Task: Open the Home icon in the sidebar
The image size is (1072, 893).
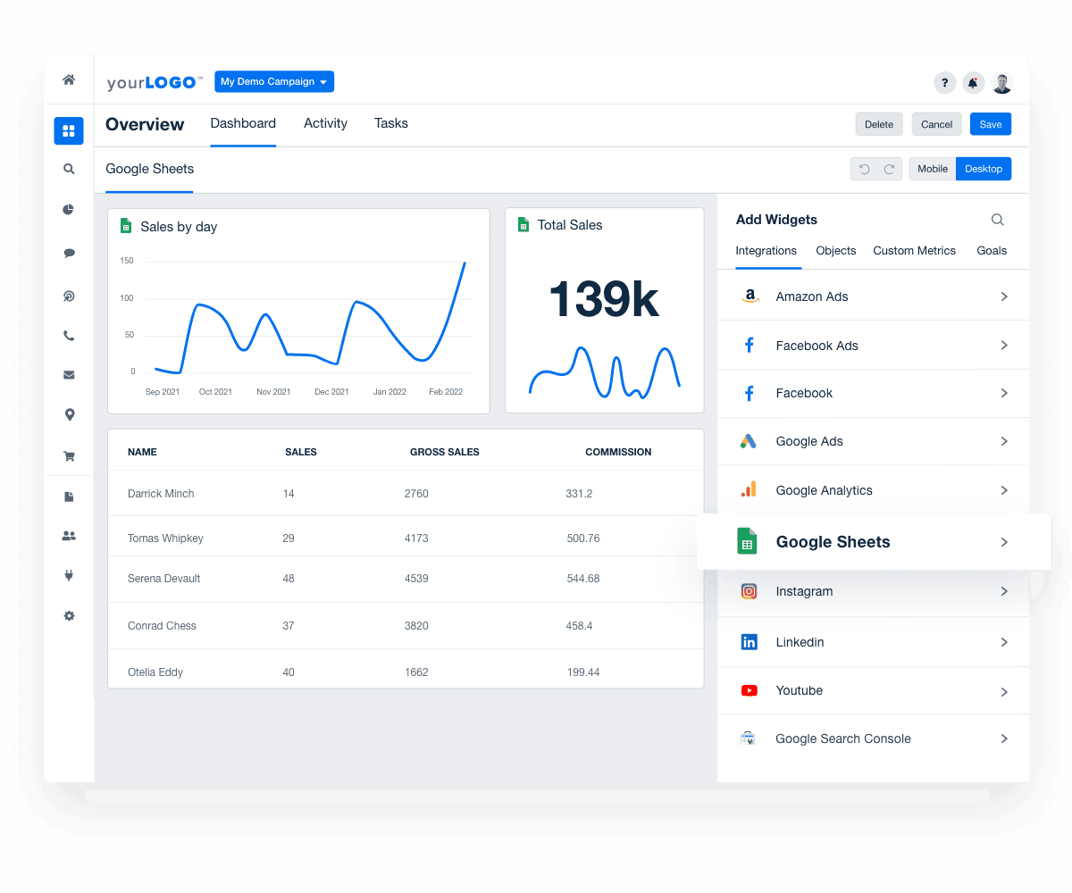Action: [69, 79]
